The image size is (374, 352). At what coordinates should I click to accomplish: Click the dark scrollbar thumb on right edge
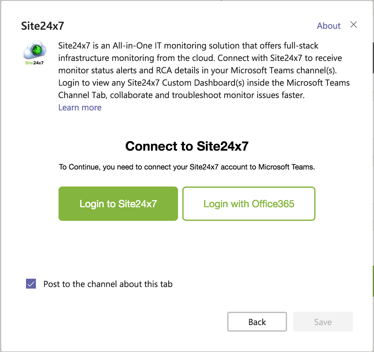(x=373, y=58)
